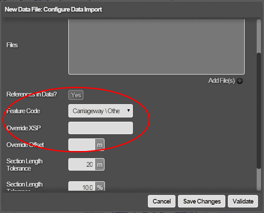
Task: Run Validate on the data import
Action: 243,201
